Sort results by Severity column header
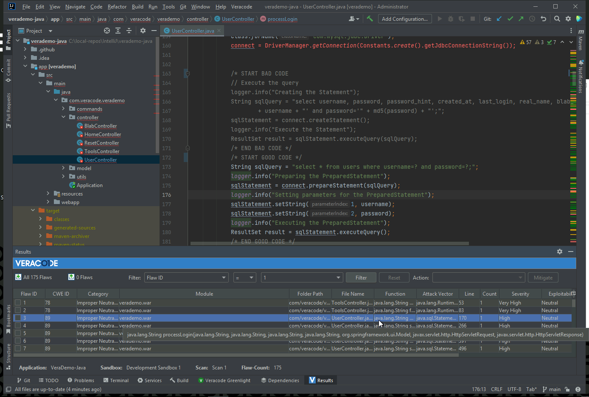 coord(520,294)
